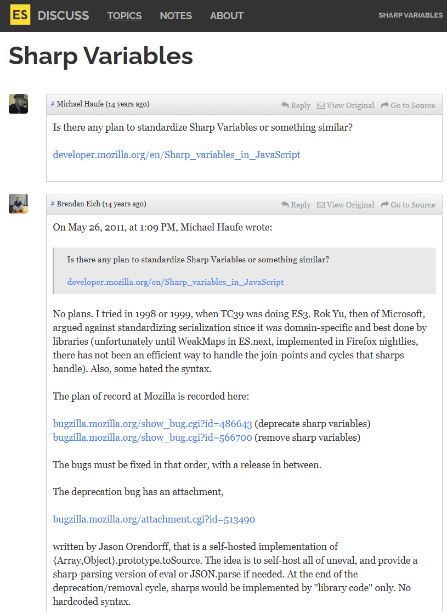
Task: Open bugzilla bug 566700 link
Action: pos(152,437)
